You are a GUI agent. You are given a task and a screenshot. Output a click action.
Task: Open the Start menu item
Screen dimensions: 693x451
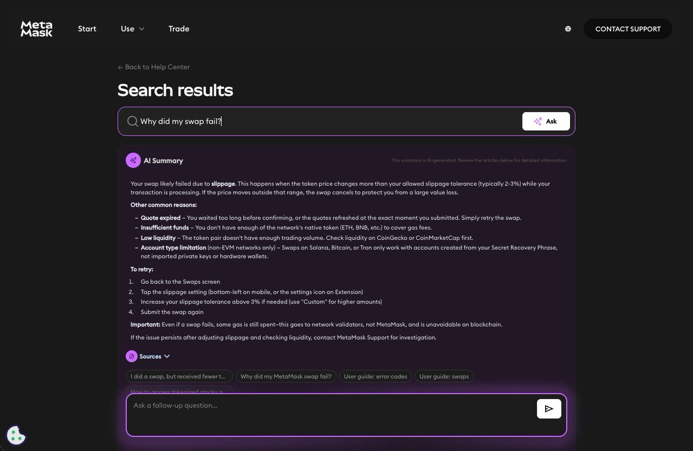coord(87,29)
